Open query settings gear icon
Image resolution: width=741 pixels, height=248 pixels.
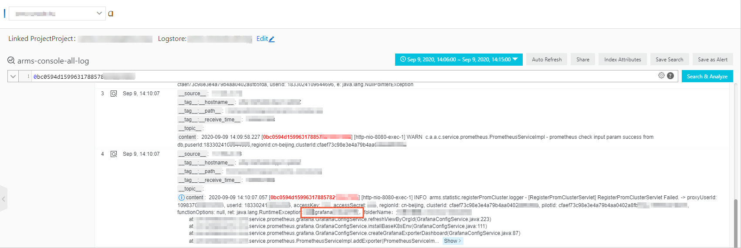661,76
